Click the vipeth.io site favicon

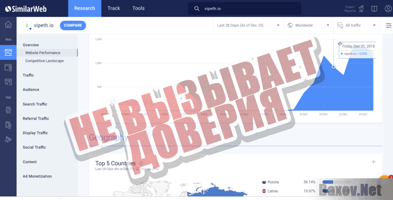point(27,25)
